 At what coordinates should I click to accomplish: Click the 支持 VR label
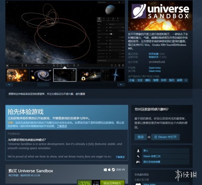tap(120, 170)
